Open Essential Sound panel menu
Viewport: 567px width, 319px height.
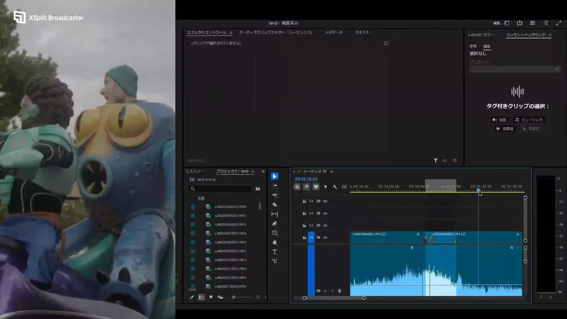coord(550,35)
